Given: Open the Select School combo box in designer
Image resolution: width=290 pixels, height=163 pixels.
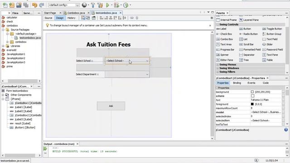Looking at the screenshot, I should click(127, 61).
